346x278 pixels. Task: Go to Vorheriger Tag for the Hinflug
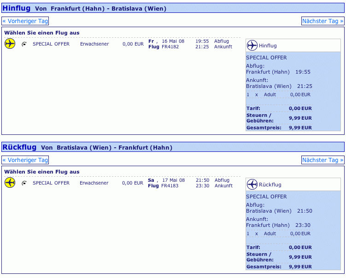click(25, 21)
